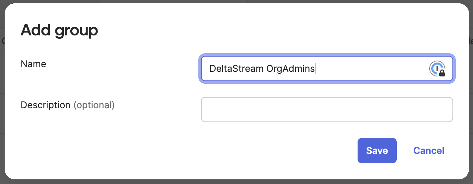Image resolution: width=473 pixels, height=184 pixels.
Task: Place cursor on the word "DeltaStream"
Action: coord(236,69)
